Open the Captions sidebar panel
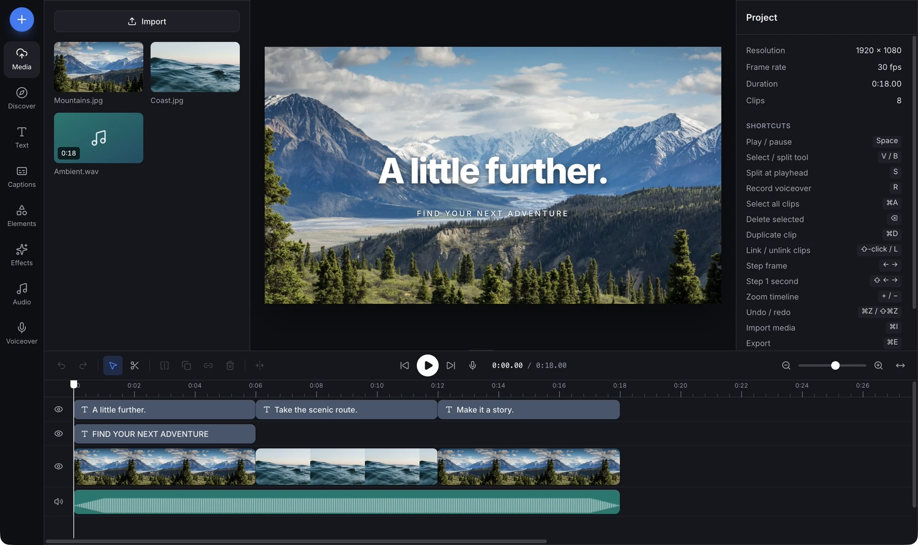The width and height of the screenshot is (918, 545). 22,177
